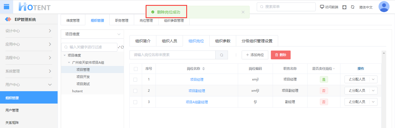Check the select-all checkbox in table header

pyautogui.click(x=136, y=69)
